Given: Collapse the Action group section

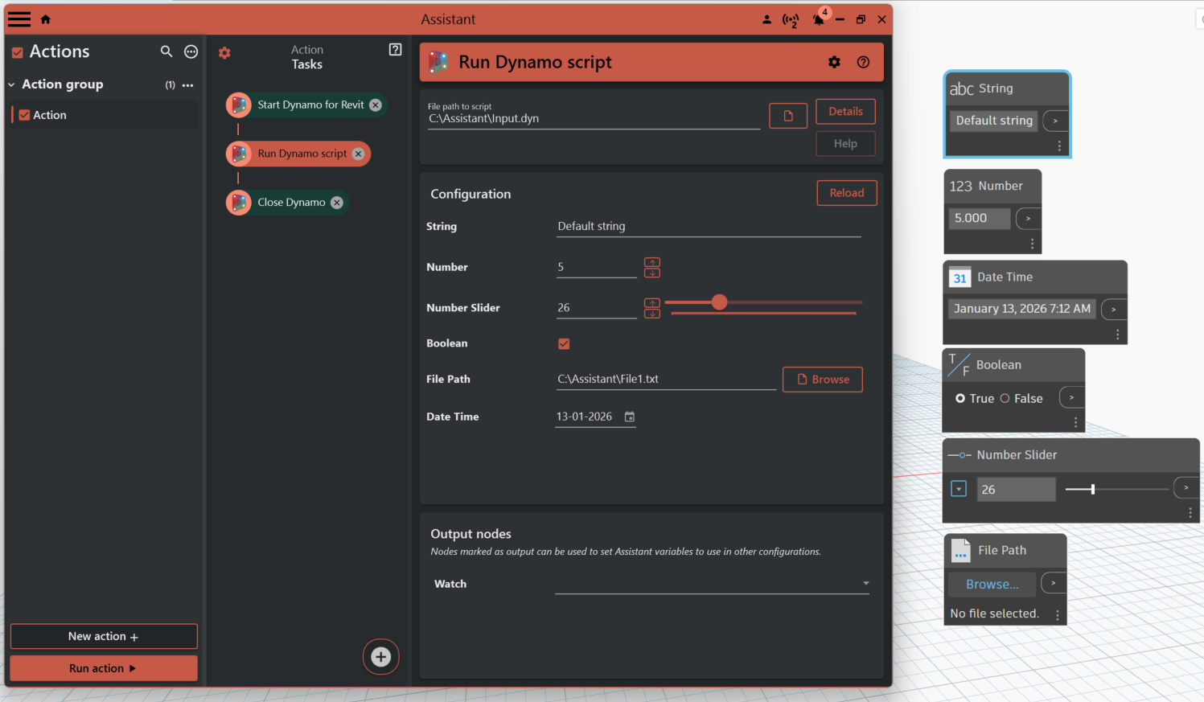Looking at the screenshot, I should (12, 84).
